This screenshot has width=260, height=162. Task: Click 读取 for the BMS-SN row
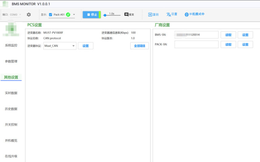pyautogui.click(x=228, y=35)
